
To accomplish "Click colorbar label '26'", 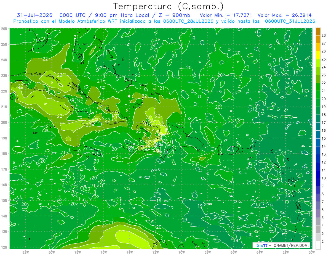I will click(324, 51).
